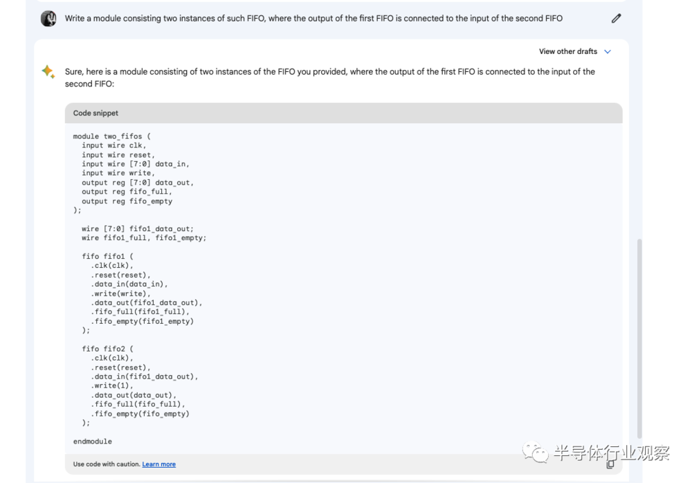Click the "module two_fifos (" code line
Viewport: 692px width, 483px height.
coord(107,136)
